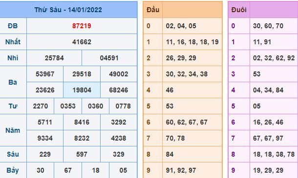Select third prize number 53967
This screenshot has height=178, width=298.
tap(45, 74)
